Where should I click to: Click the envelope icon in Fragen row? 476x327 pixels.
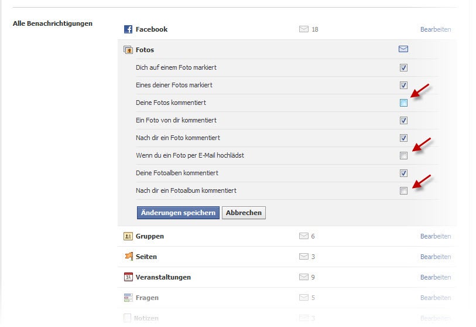click(303, 298)
